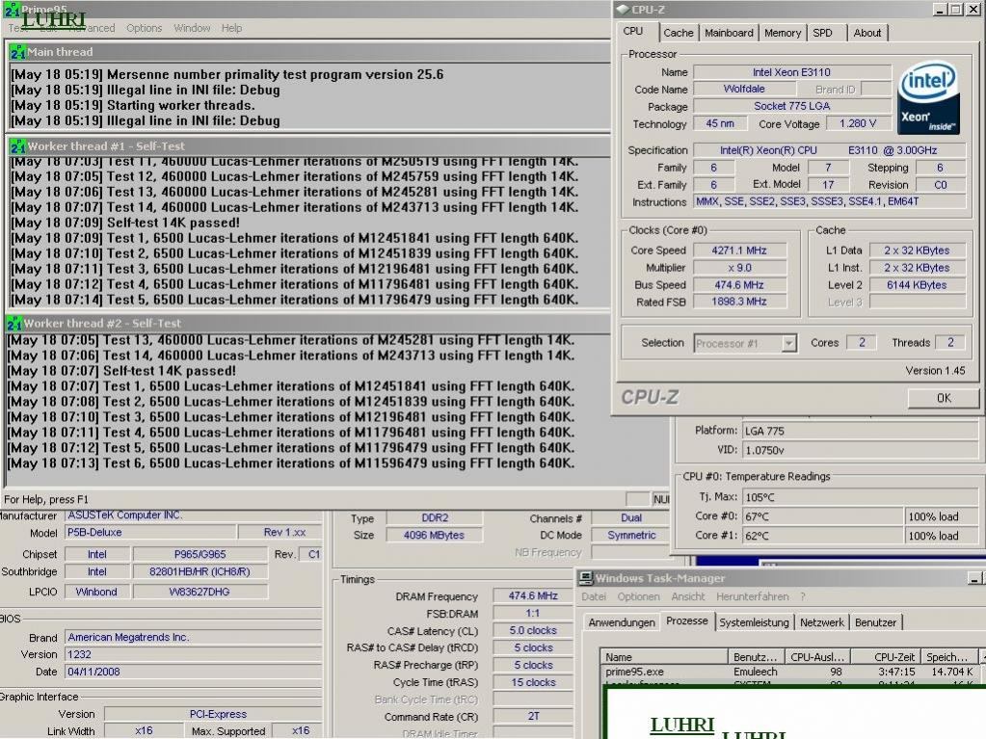Click the Worker thread #1 Self-Test title bar
Image resolution: width=986 pixels, height=739 pixels.
[x=308, y=146]
